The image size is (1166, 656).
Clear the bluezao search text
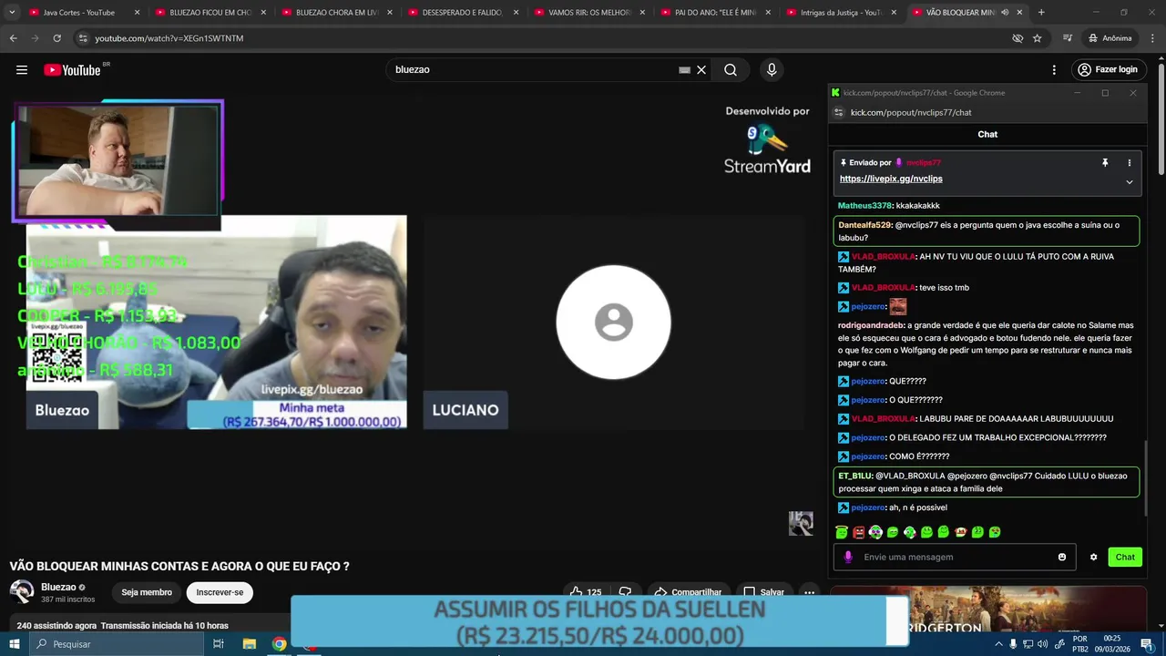tap(701, 70)
